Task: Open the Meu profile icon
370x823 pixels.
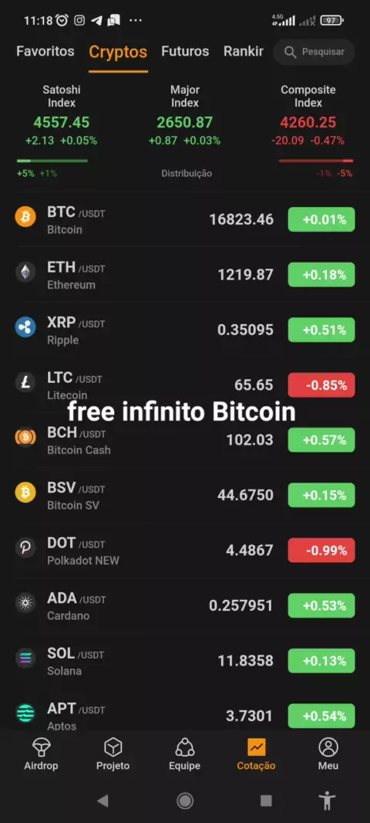Action: pyautogui.click(x=328, y=747)
